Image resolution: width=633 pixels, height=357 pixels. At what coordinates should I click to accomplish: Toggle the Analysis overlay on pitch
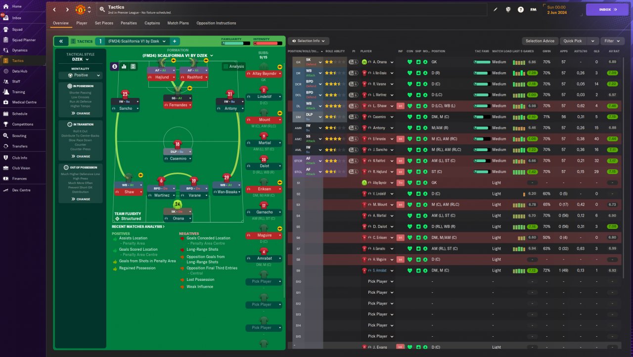[x=233, y=66]
